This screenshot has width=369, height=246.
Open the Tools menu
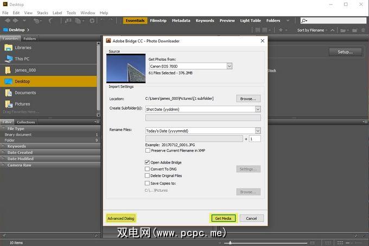pos(71,12)
